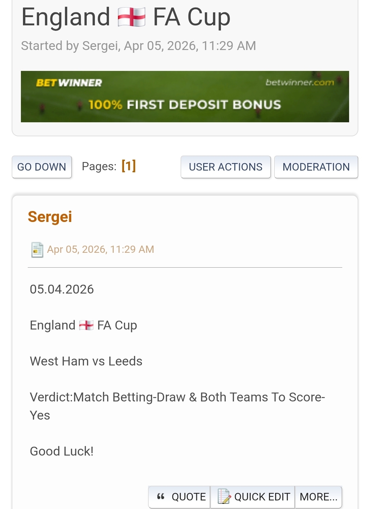Image resolution: width=370 pixels, height=509 pixels.
Task: Click the post timestamp permalink
Action: click(100, 249)
